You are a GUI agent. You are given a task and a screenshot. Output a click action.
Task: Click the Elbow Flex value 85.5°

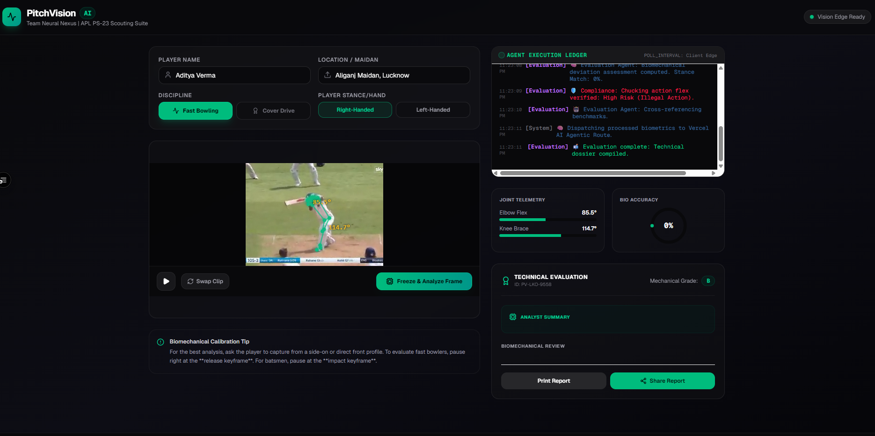(589, 213)
